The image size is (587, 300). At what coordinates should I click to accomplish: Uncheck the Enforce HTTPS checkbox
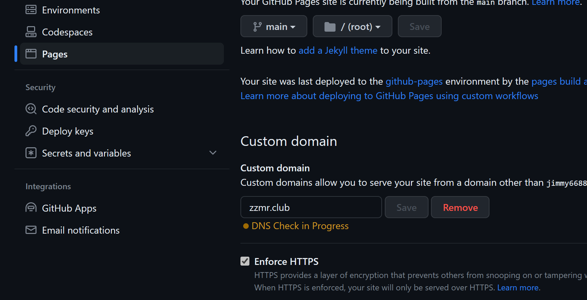[x=245, y=261]
